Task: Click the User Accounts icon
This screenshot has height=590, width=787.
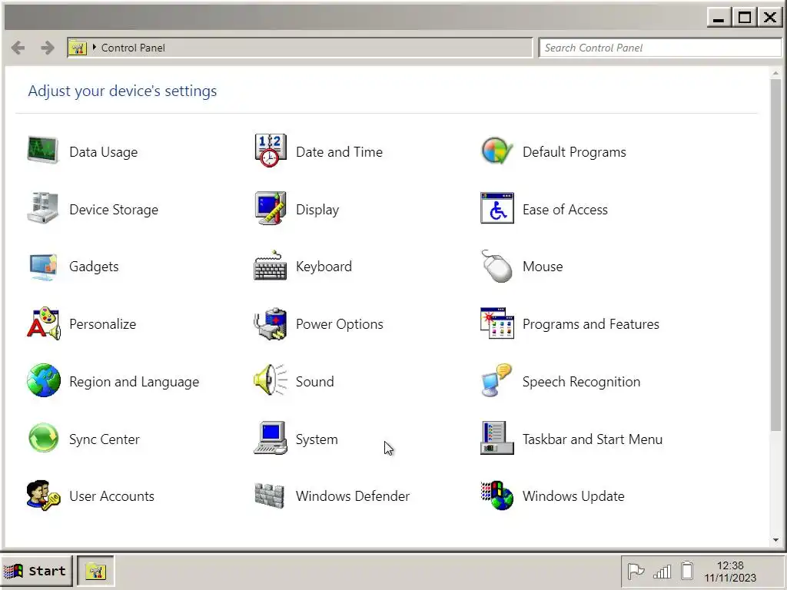Action: click(44, 496)
